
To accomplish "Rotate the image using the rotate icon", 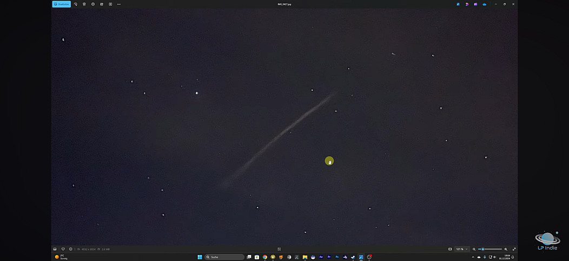I will [x=76, y=4].
